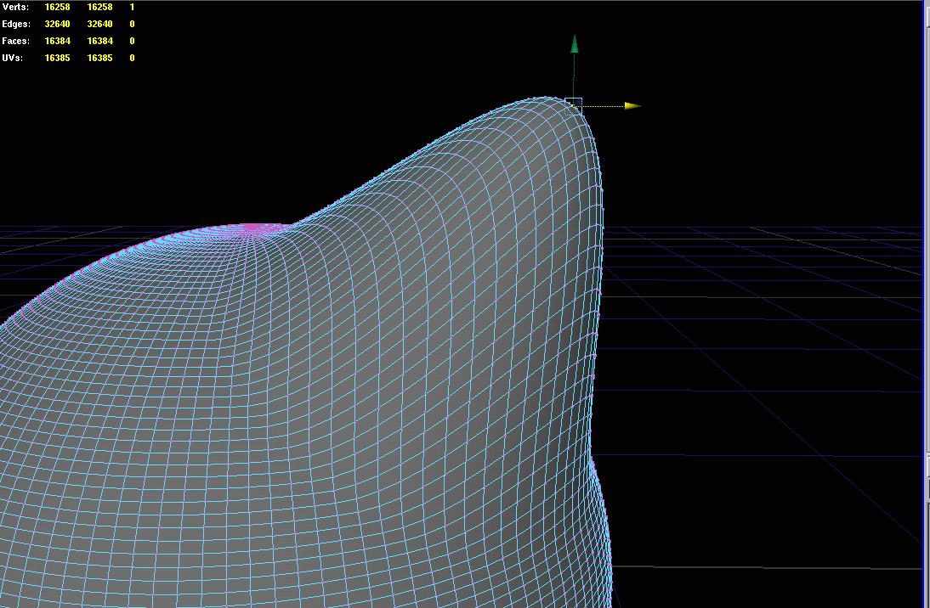Screen dimensions: 930x608
Task: Click the "UVs:" heads-up display label
Action: [x=13, y=58]
